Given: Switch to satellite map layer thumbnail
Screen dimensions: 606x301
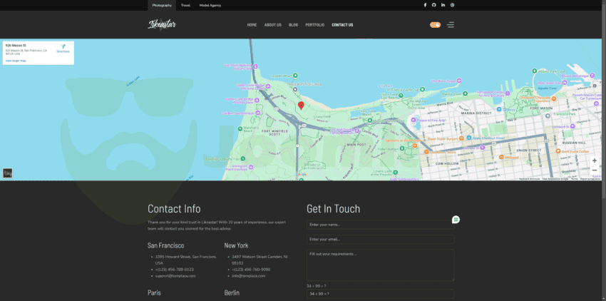Looking at the screenshot, I should tap(8, 173).
